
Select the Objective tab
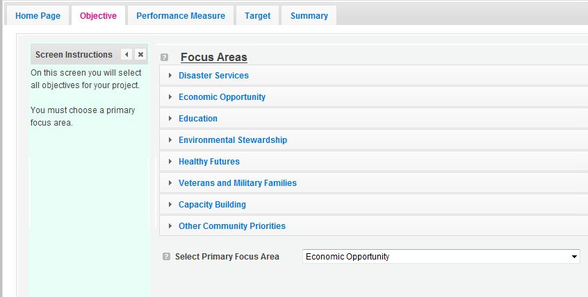click(x=98, y=16)
